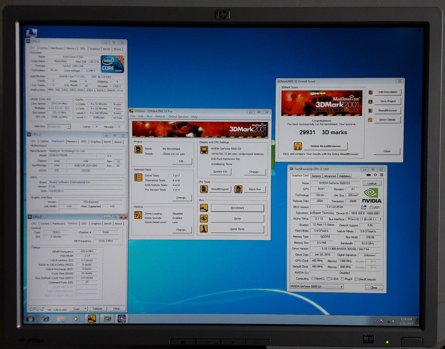Click the GPU-Z screenshot camera icon

(368, 175)
